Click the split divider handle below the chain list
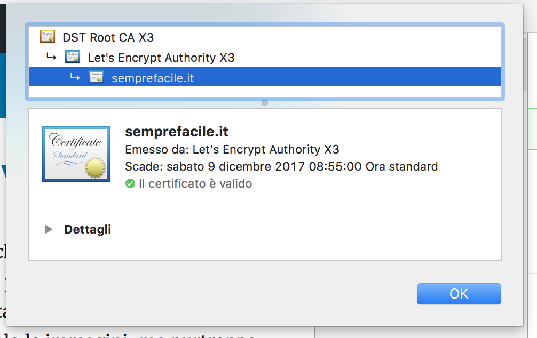The height and width of the screenshot is (338, 537). pos(265,103)
